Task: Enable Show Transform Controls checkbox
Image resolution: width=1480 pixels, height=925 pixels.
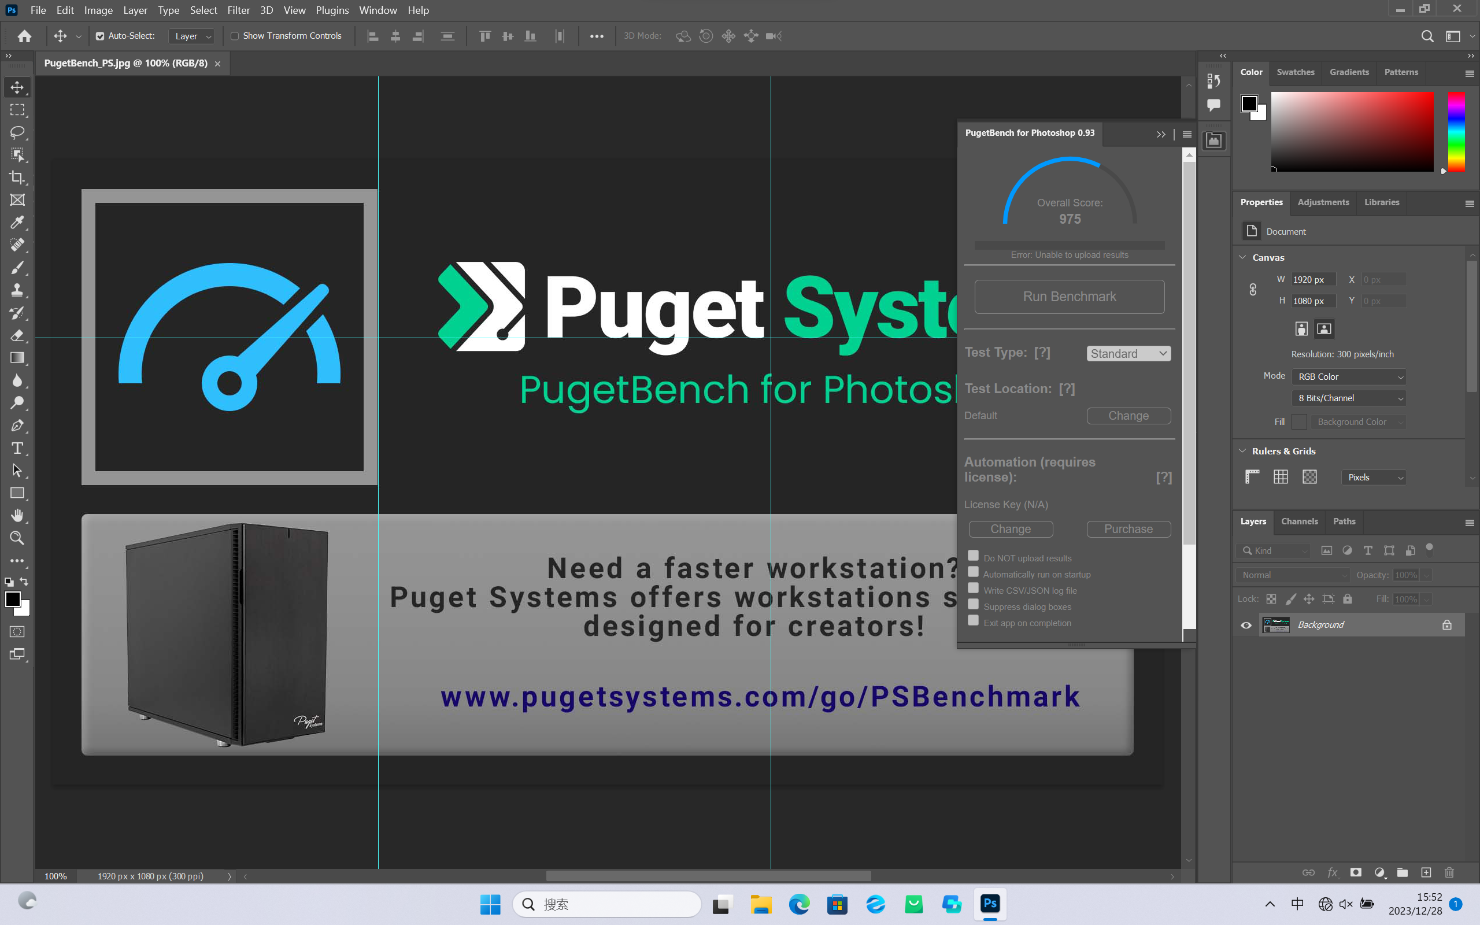Action: tap(235, 36)
